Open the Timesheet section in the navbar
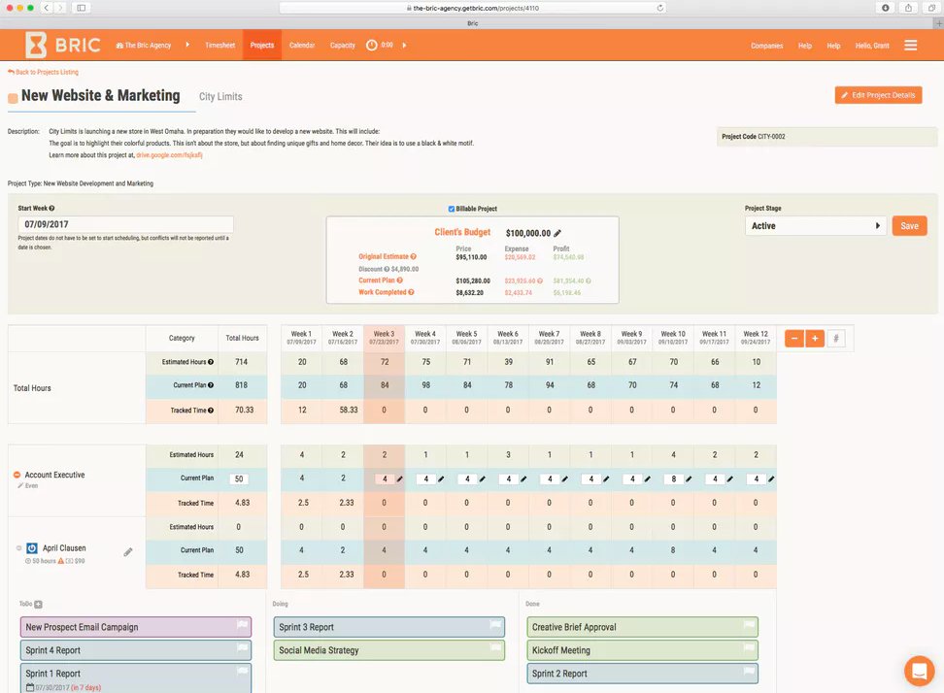Viewport: 944px width, 693px height. pyautogui.click(x=219, y=45)
